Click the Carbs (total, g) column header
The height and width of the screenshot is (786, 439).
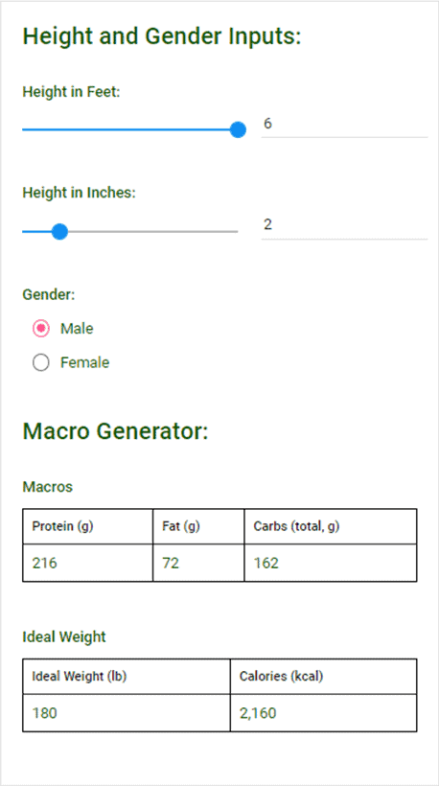[x=331, y=526]
